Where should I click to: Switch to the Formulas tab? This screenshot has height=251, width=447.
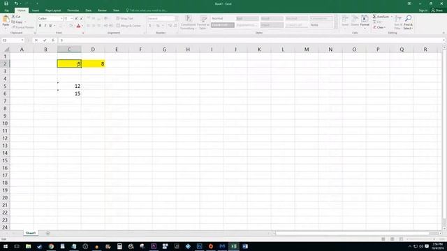pos(73,10)
